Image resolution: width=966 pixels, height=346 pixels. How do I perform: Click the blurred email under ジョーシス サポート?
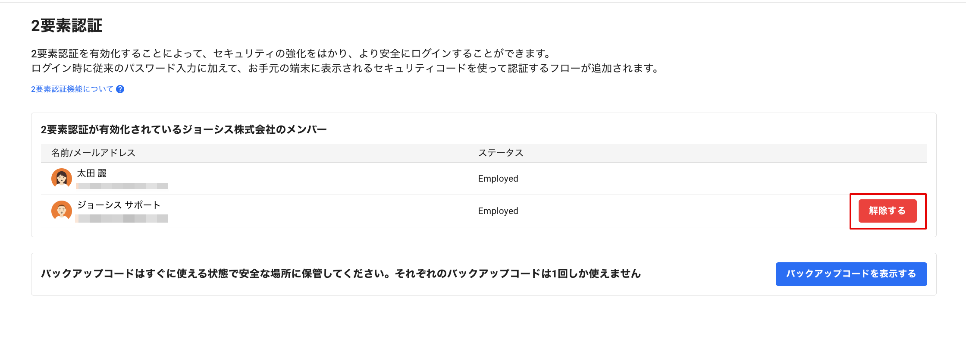(x=122, y=218)
